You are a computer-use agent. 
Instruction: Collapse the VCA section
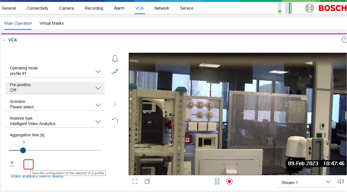pyautogui.click(x=4, y=40)
